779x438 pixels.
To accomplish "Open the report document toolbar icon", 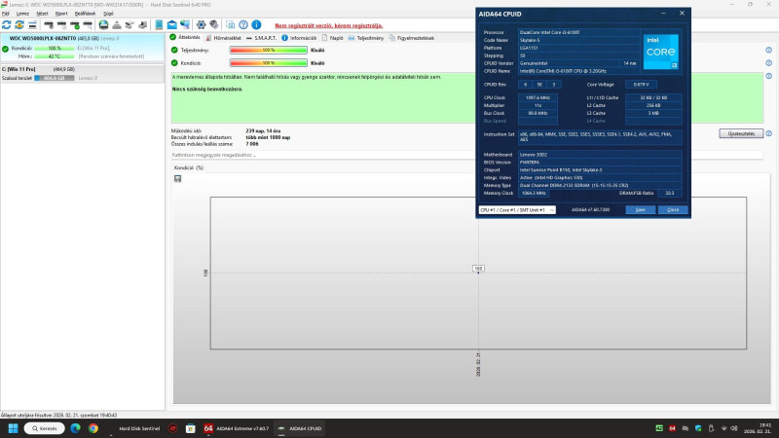I will tap(159, 25).
